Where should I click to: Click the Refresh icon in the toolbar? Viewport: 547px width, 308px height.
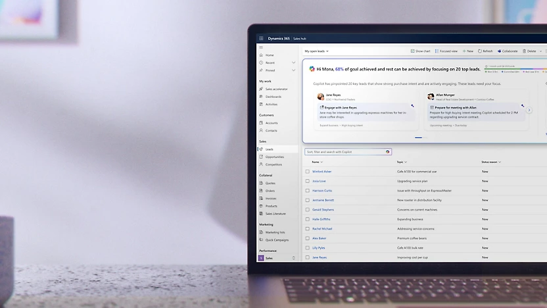pyautogui.click(x=481, y=51)
